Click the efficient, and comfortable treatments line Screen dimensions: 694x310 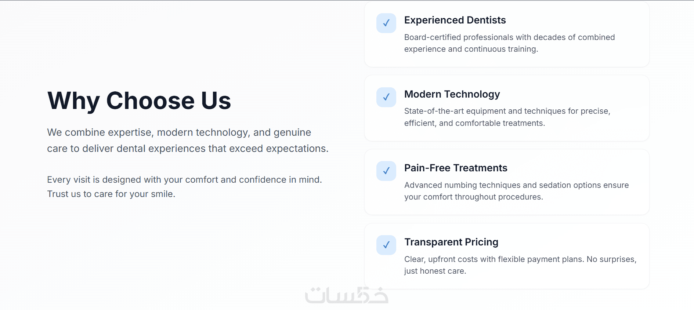(474, 123)
